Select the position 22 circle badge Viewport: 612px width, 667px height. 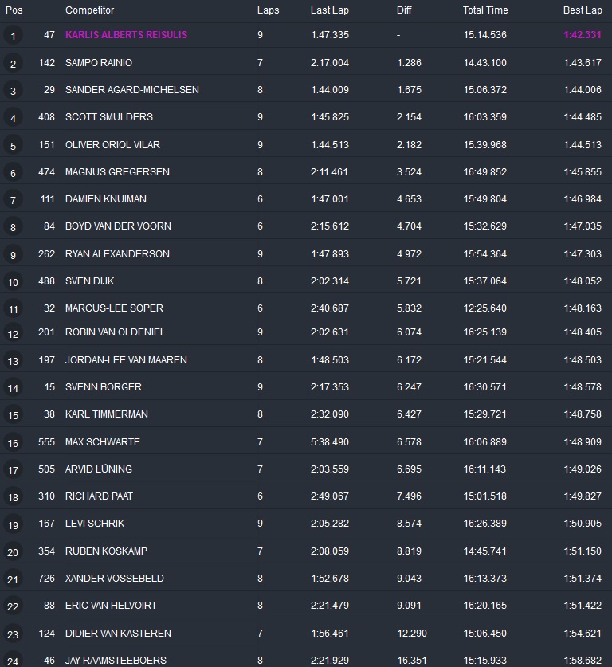coord(13,607)
